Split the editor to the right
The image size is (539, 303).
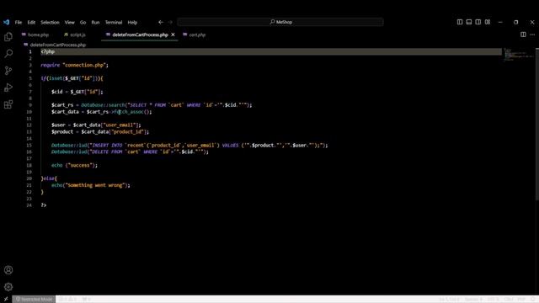(523, 35)
